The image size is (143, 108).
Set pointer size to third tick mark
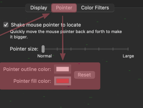(x=71, y=49)
